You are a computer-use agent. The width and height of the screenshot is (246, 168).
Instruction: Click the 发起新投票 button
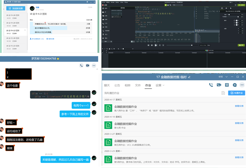click(x=16, y=8)
